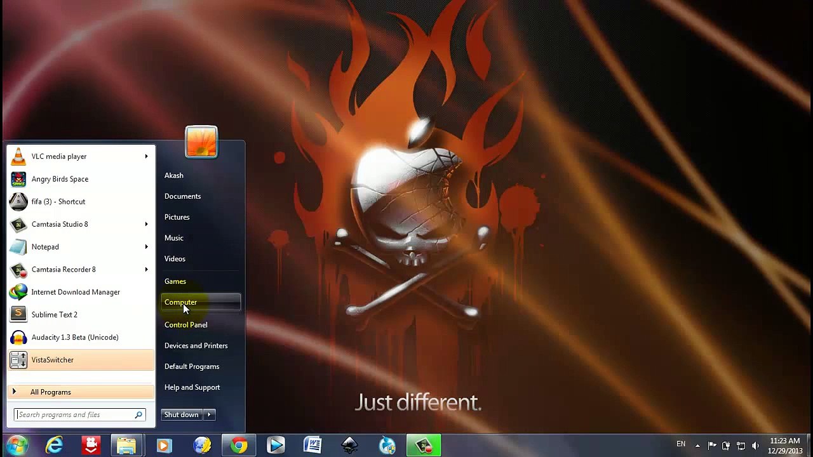The height and width of the screenshot is (457, 813).
Task: Open the globe-with-feather browser taskbar icon
Action: 202,446
